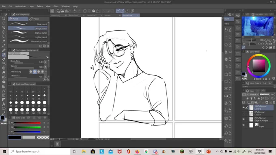Open the File menu

[x=4, y=6]
